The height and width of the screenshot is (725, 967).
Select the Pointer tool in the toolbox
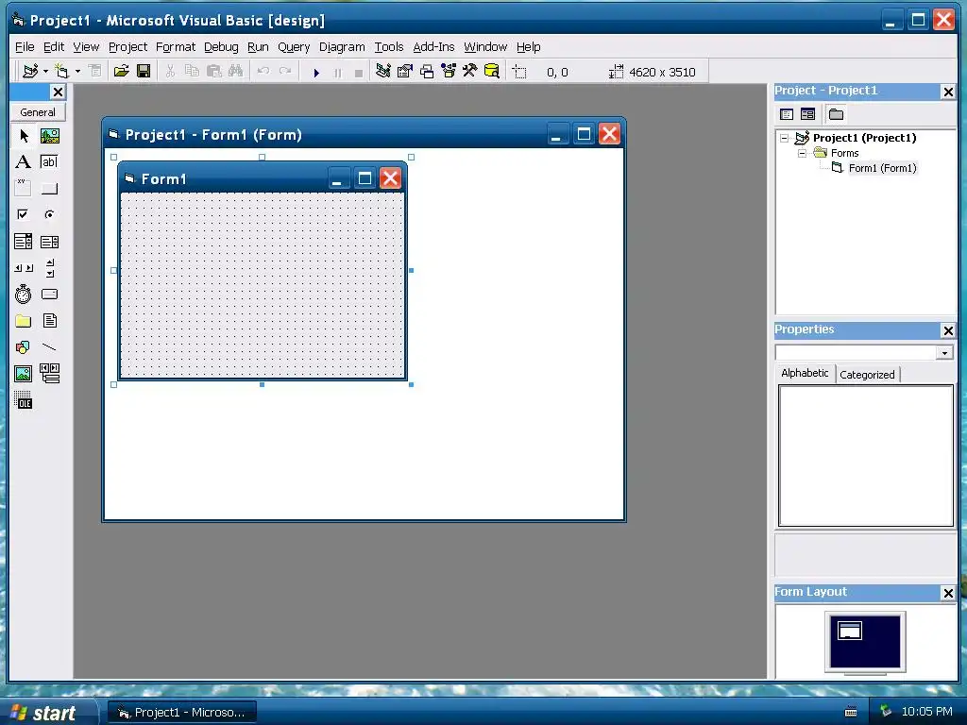[x=24, y=136]
